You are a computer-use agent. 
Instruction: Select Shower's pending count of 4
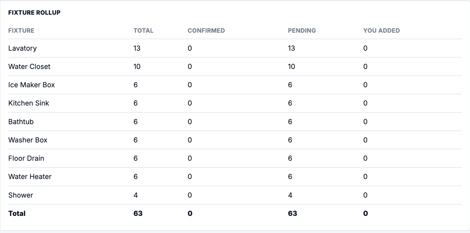290,195
